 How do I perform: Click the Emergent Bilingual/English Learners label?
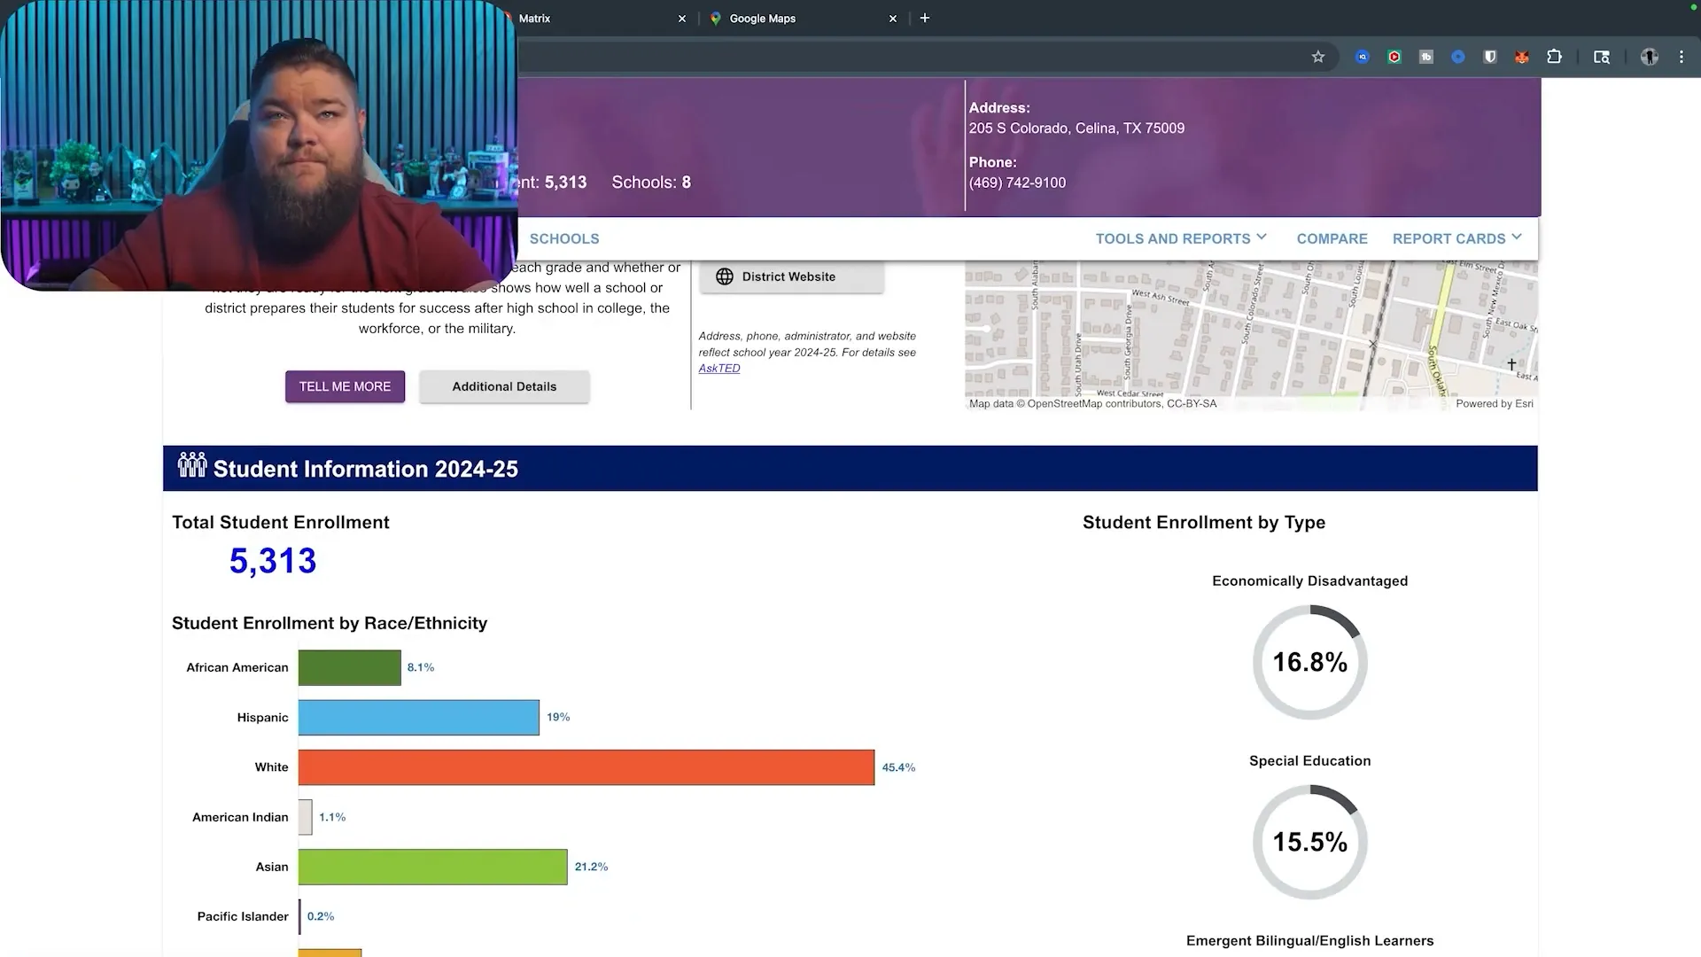click(1309, 941)
